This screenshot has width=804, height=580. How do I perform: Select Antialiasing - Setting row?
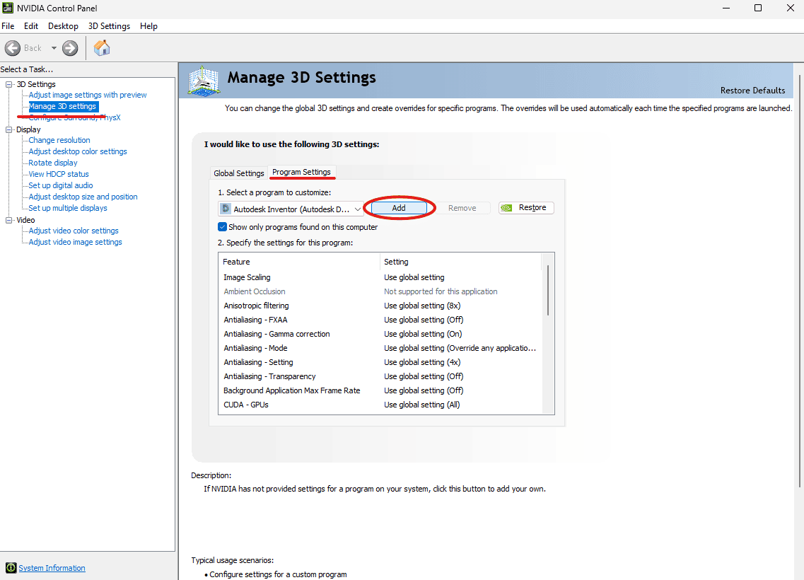pyautogui.click(x=380, y=362)
